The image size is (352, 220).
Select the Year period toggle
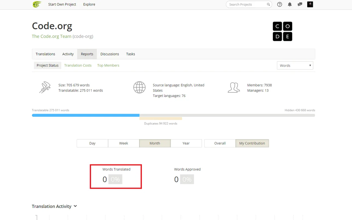click(186, 143)
